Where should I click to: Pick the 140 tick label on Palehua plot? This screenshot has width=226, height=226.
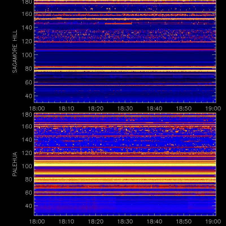(27, 140)
